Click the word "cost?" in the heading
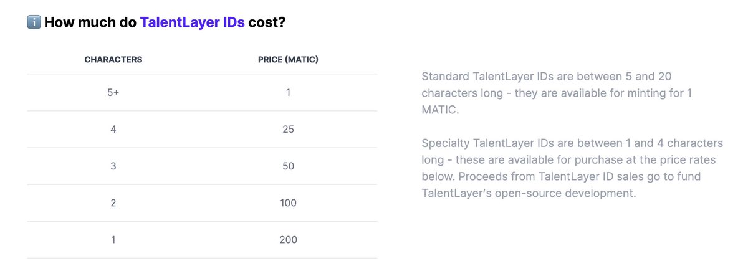748x271 pixels. [x=267, y=23]
